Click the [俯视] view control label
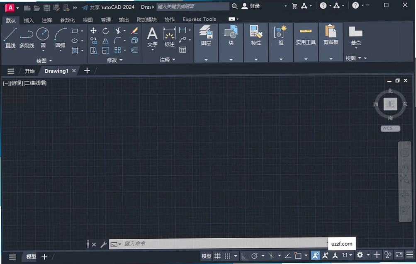The width and height of the screenshot is (416, 264). point(17,83)
